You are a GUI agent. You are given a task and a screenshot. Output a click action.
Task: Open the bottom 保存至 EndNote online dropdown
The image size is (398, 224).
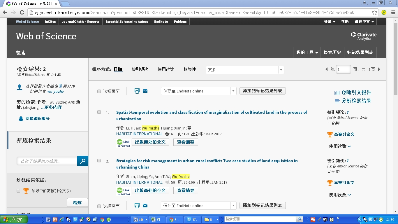(198, 206)
